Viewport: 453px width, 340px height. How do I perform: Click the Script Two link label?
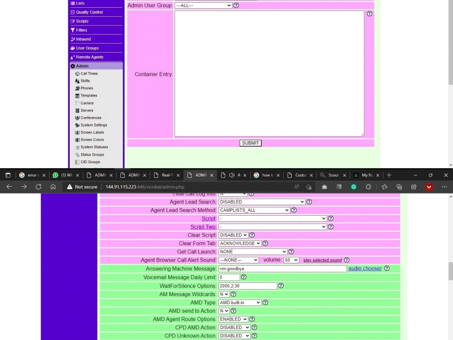pos(203,227)
